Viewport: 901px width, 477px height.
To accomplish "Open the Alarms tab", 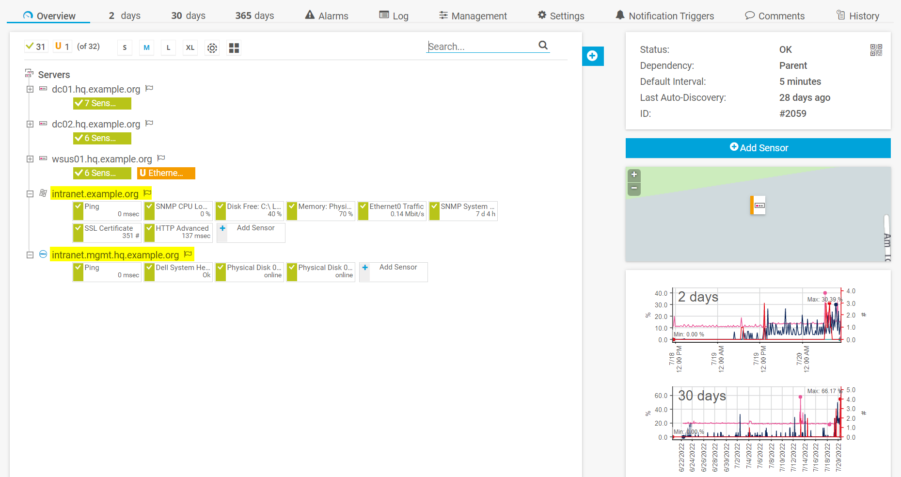I will tap(327, 16).
